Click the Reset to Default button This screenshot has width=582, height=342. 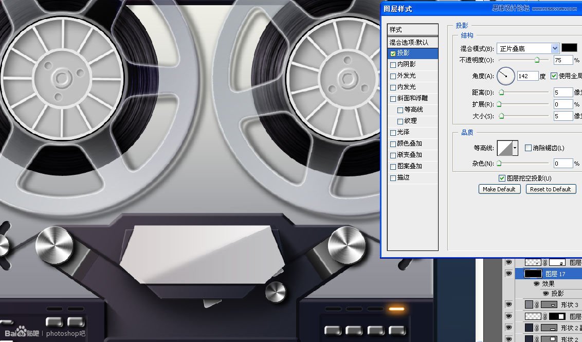tap(551, 189)
